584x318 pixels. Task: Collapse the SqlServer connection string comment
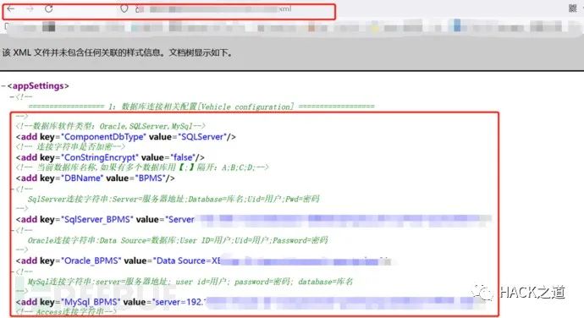13,189
